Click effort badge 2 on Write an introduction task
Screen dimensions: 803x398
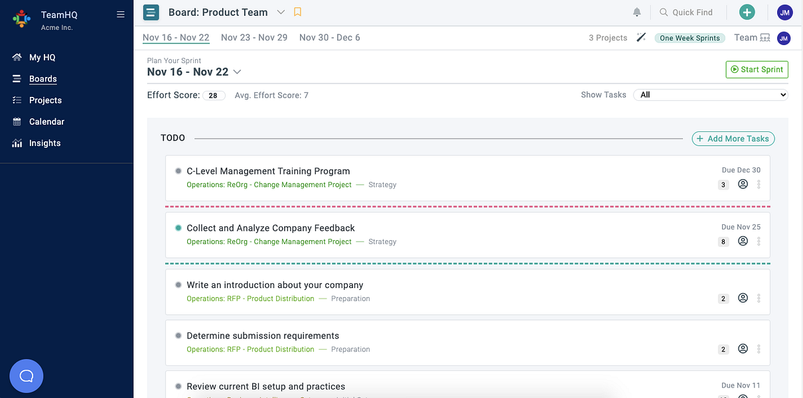[723, 299]
